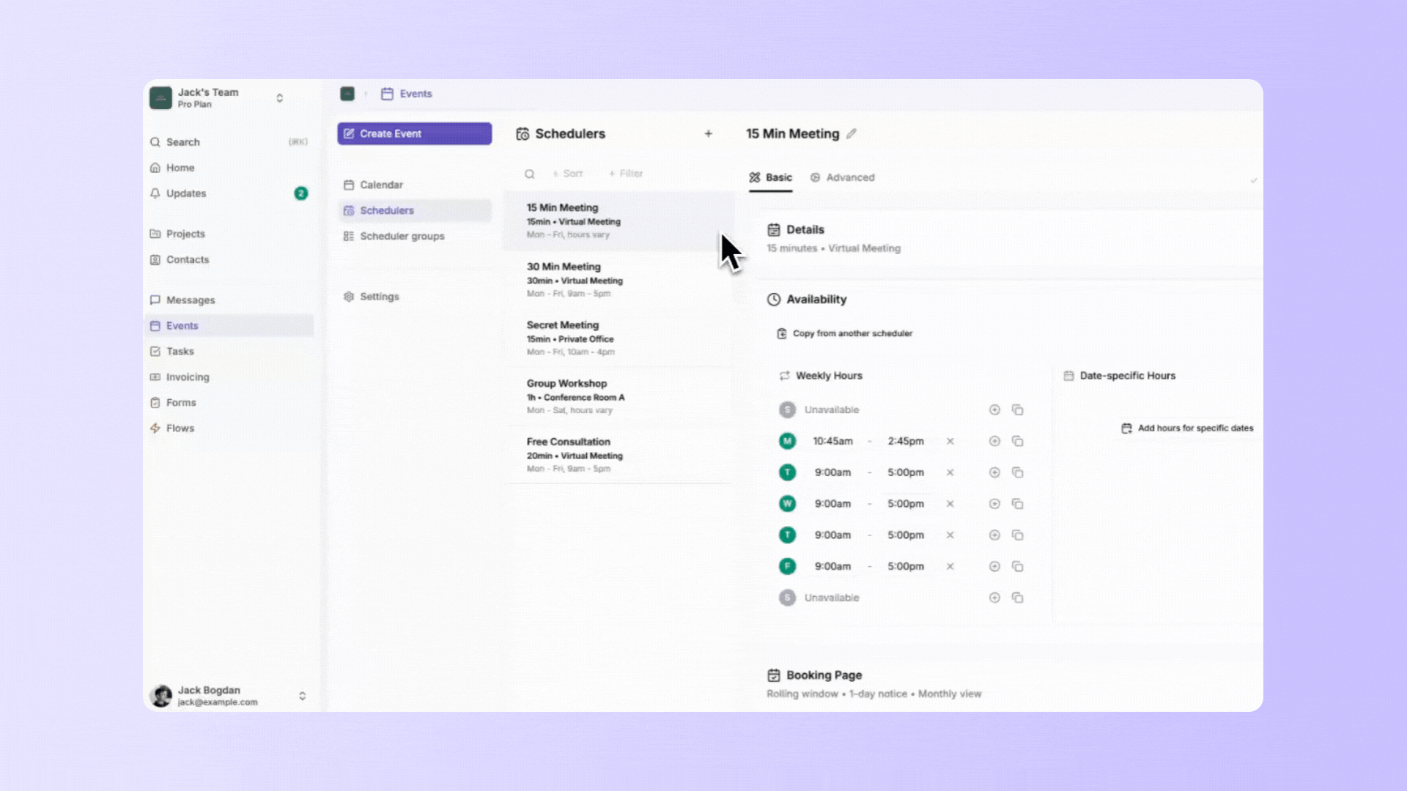The height and width of the screenshot is (791, 1407).
Task: Click the search icon in schedulers list
Action: point(529,174)
